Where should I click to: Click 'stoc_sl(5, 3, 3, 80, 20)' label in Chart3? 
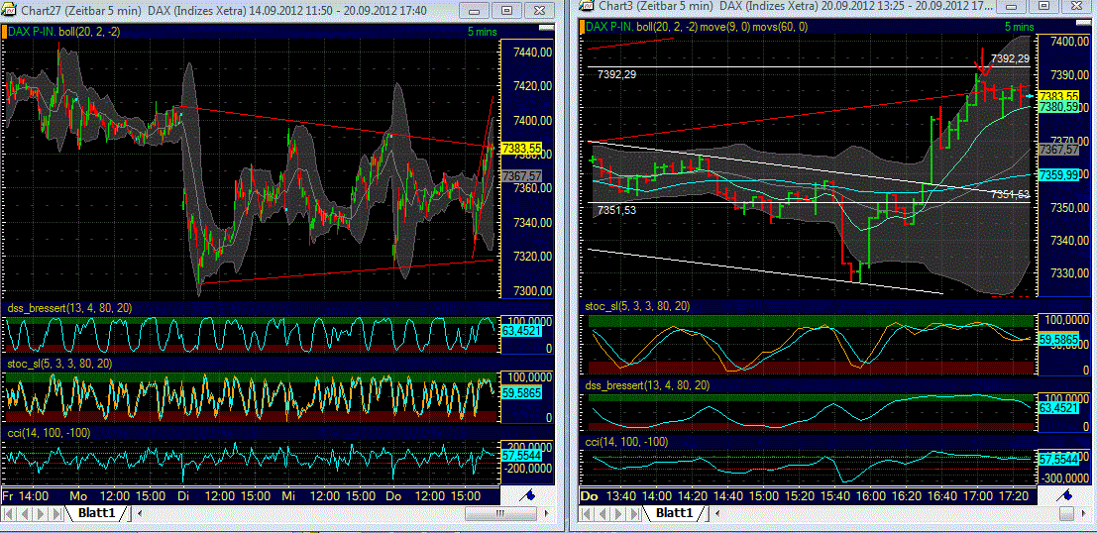[637, 306]
